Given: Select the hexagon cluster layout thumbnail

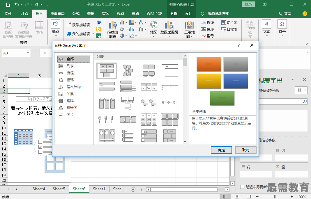Looking at the screenshot, I should pos(128,71).
